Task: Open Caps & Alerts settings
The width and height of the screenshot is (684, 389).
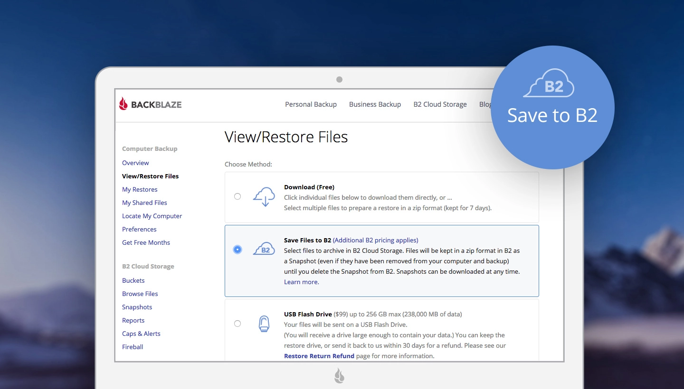Action: pos(141,333)
